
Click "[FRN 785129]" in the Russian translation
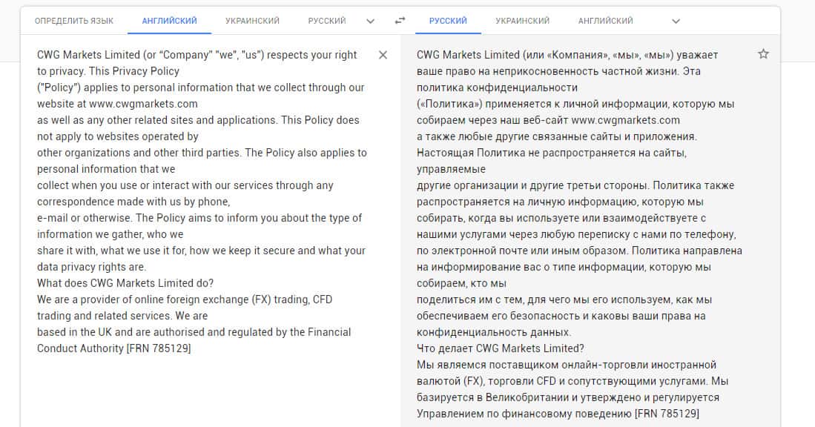tap(667, 414)
